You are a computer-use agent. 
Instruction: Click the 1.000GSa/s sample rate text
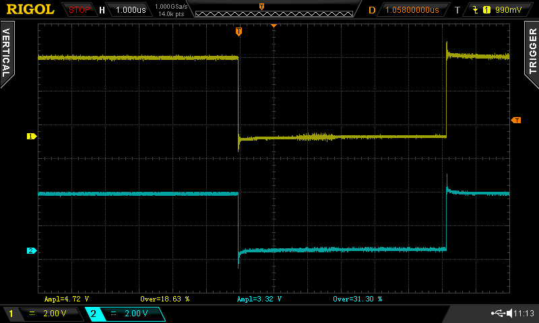(171, 7)
